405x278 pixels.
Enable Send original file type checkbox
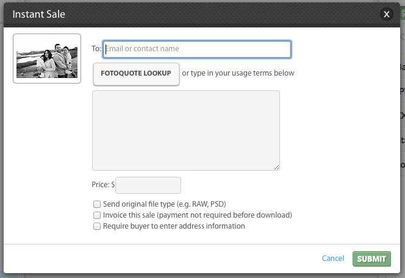pos(97,204)
